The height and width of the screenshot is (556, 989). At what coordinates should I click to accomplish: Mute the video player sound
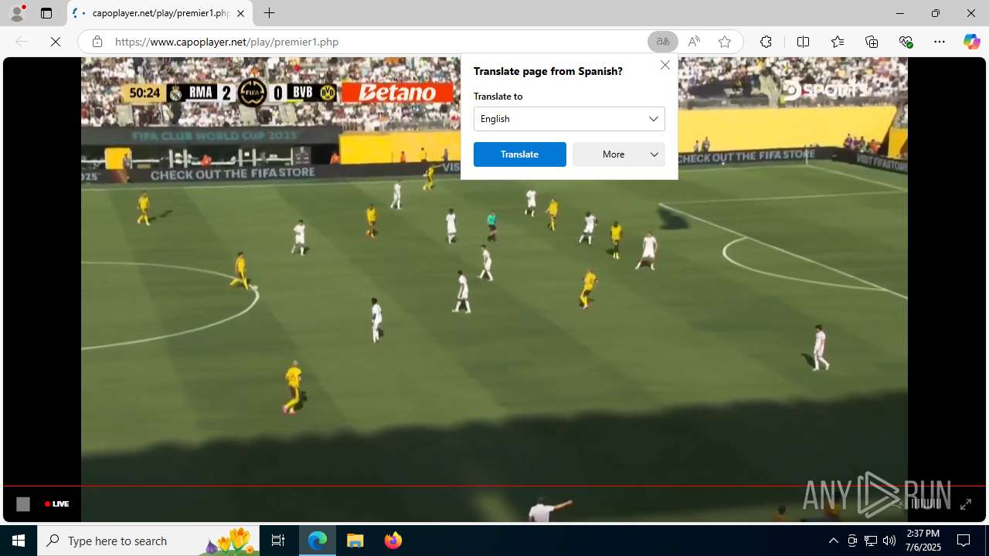click(x=898, y=504)
